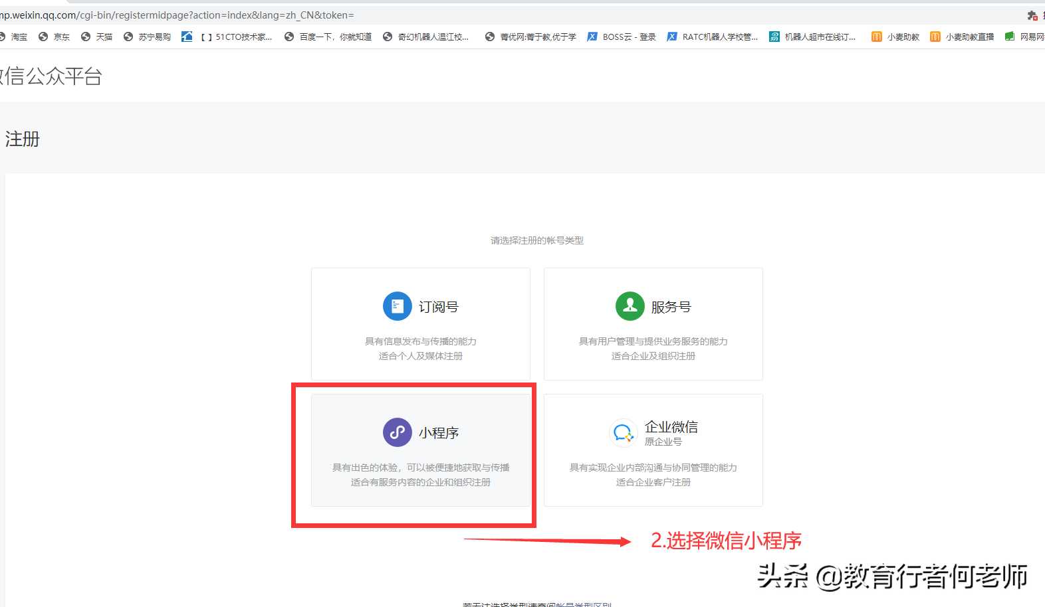Click the 订阅号 blue document icon

coord(397,306)
